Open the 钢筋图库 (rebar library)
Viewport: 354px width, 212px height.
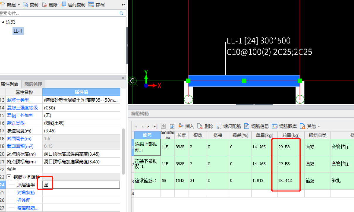point(275,126)
